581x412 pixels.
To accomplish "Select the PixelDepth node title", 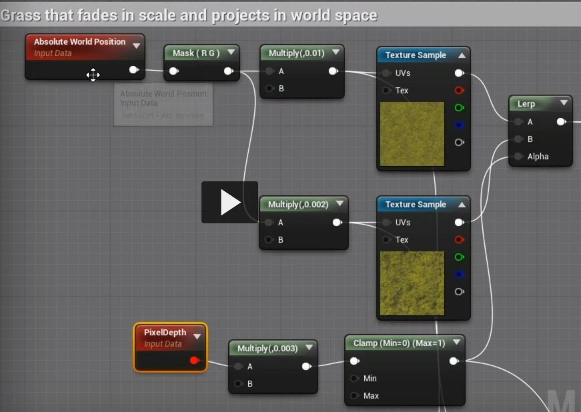I will point(165,332).
